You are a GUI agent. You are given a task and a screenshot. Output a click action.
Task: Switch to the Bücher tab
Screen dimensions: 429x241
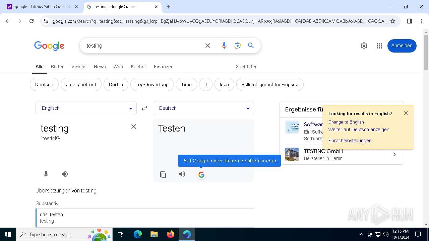[x=138, y=67]
